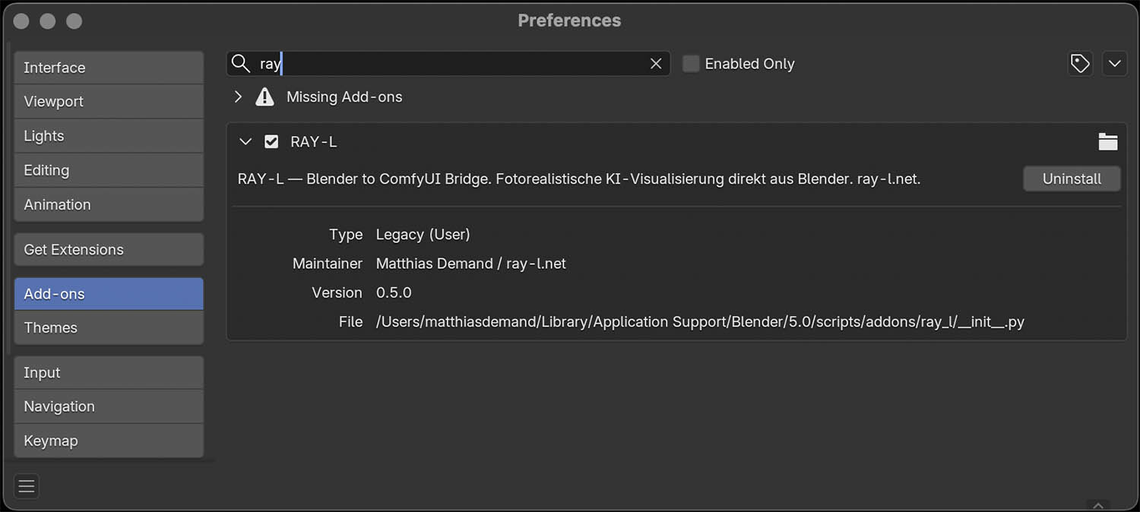Click the warning triangle beside Missing Add-ons
Screen dimensions: 1140x512
[264, 97]
